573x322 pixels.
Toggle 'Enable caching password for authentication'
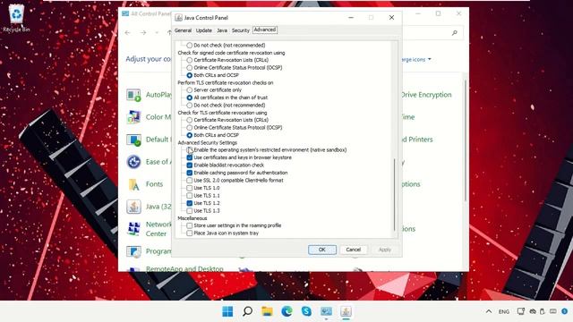(x=189, y=173)
